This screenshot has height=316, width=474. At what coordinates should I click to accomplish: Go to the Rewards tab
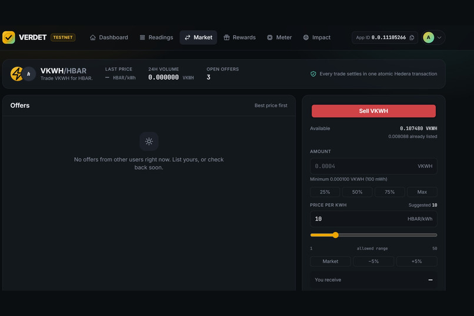[x=240, y=38]
